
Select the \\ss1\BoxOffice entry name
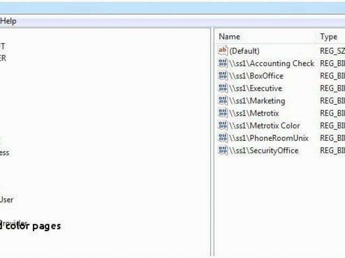[x=256, y=76]
